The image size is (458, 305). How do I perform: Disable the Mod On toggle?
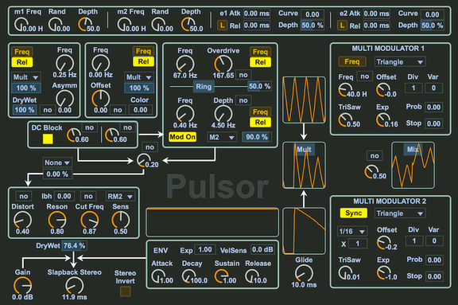(183, 137)
